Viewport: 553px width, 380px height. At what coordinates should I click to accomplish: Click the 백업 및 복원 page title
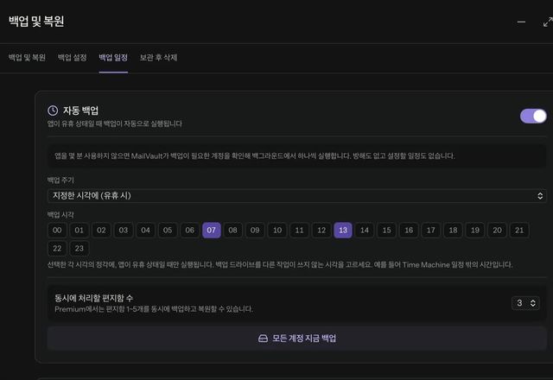tap(36, 21)
